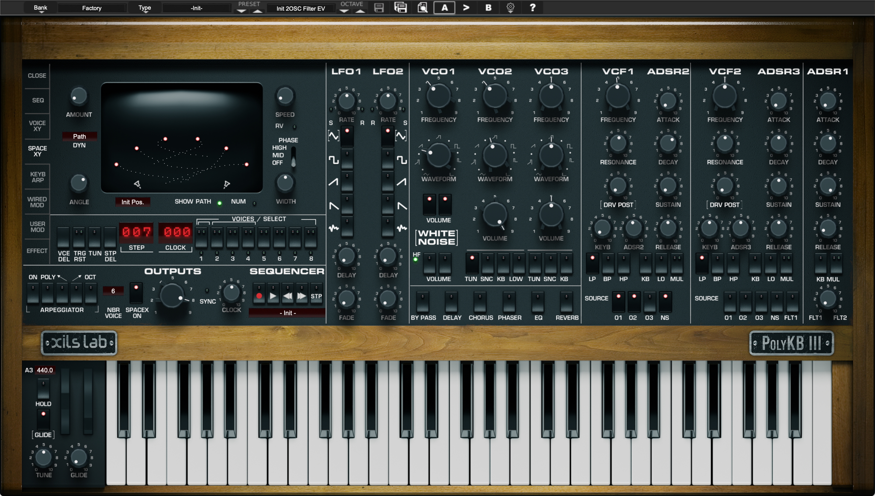Click the Save As double-floppy icon

pyautogui.click(x=400, y=7)
